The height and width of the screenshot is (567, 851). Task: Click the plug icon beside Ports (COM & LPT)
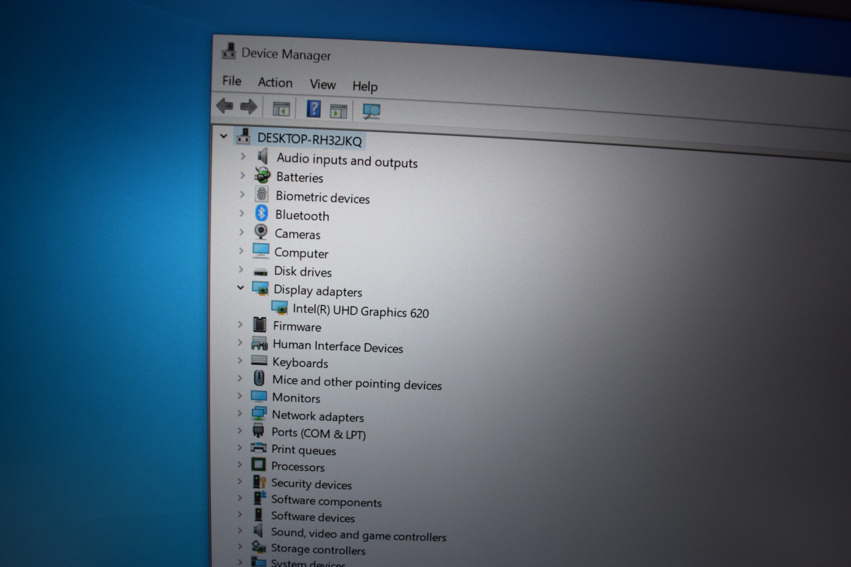258,430
